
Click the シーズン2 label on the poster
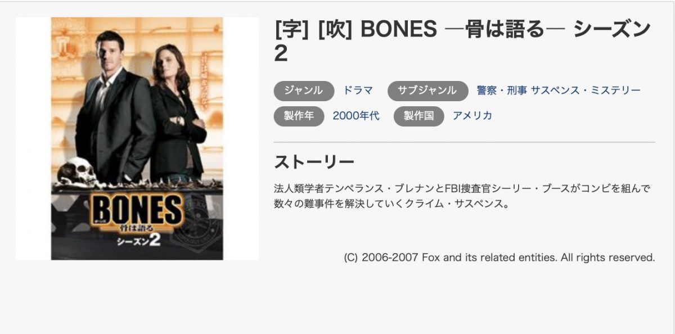point(139,241)
